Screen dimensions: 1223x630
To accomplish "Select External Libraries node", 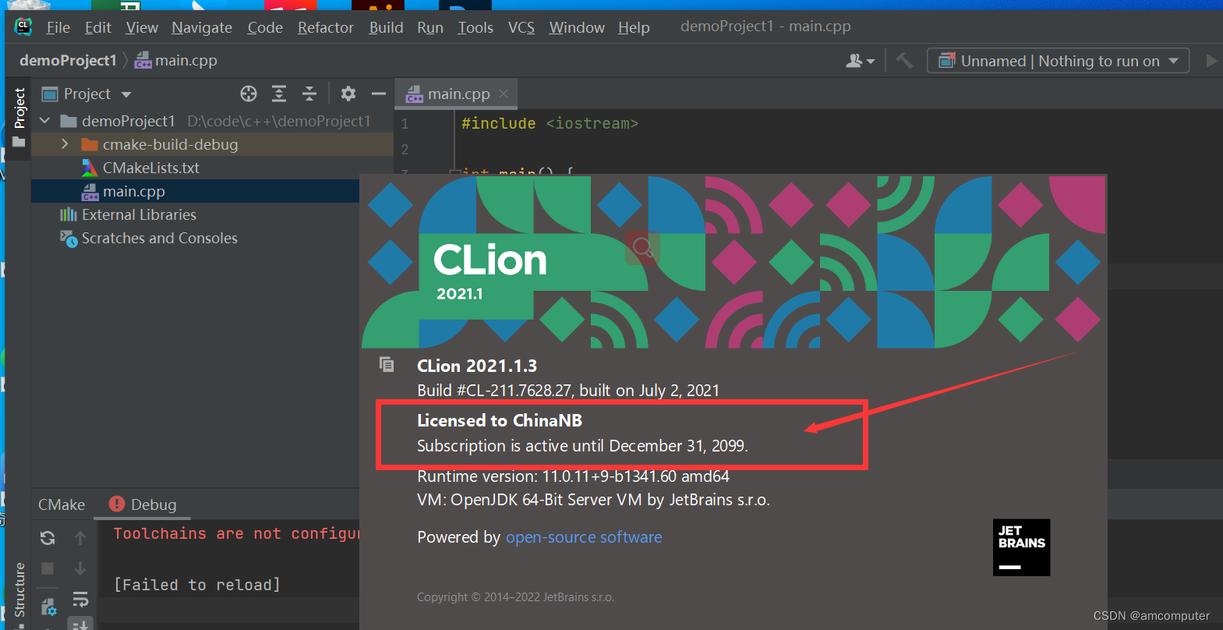I will point(139,214).
